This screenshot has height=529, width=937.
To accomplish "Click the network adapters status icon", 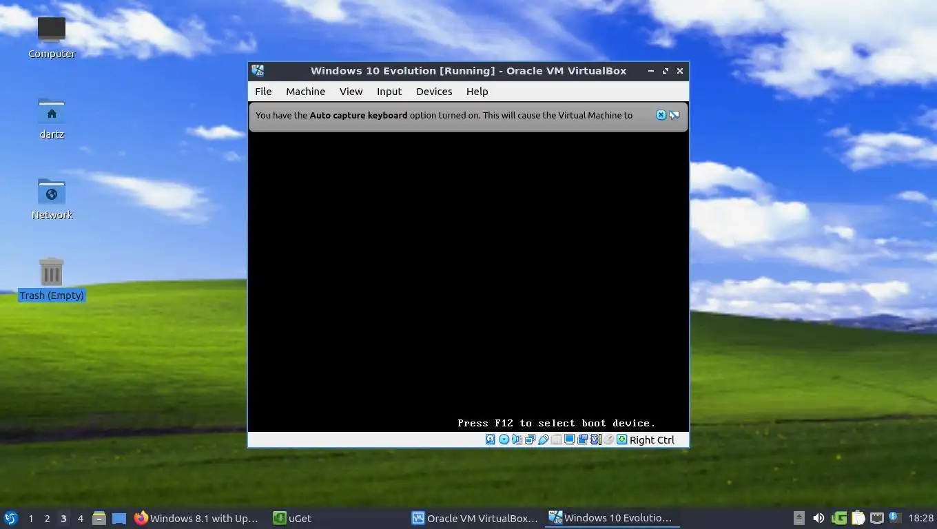I will pyautogui.click(x=530, y=439).
